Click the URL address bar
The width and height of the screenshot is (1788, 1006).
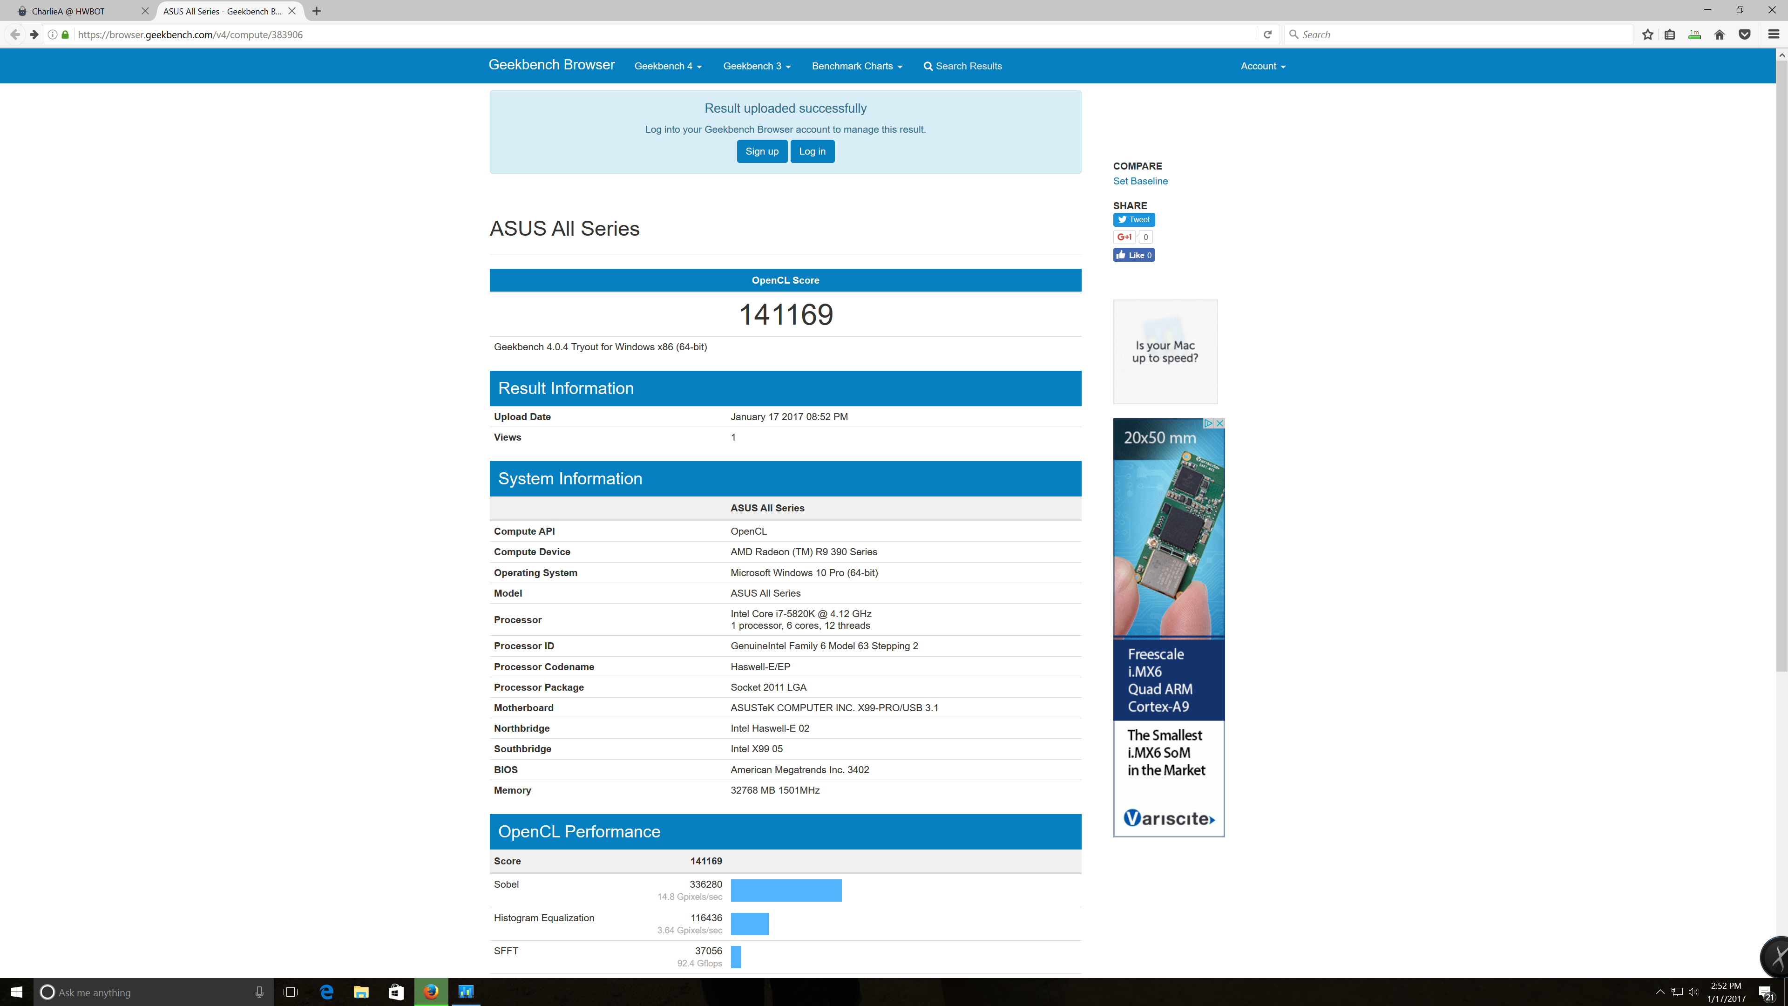[665, 34]
